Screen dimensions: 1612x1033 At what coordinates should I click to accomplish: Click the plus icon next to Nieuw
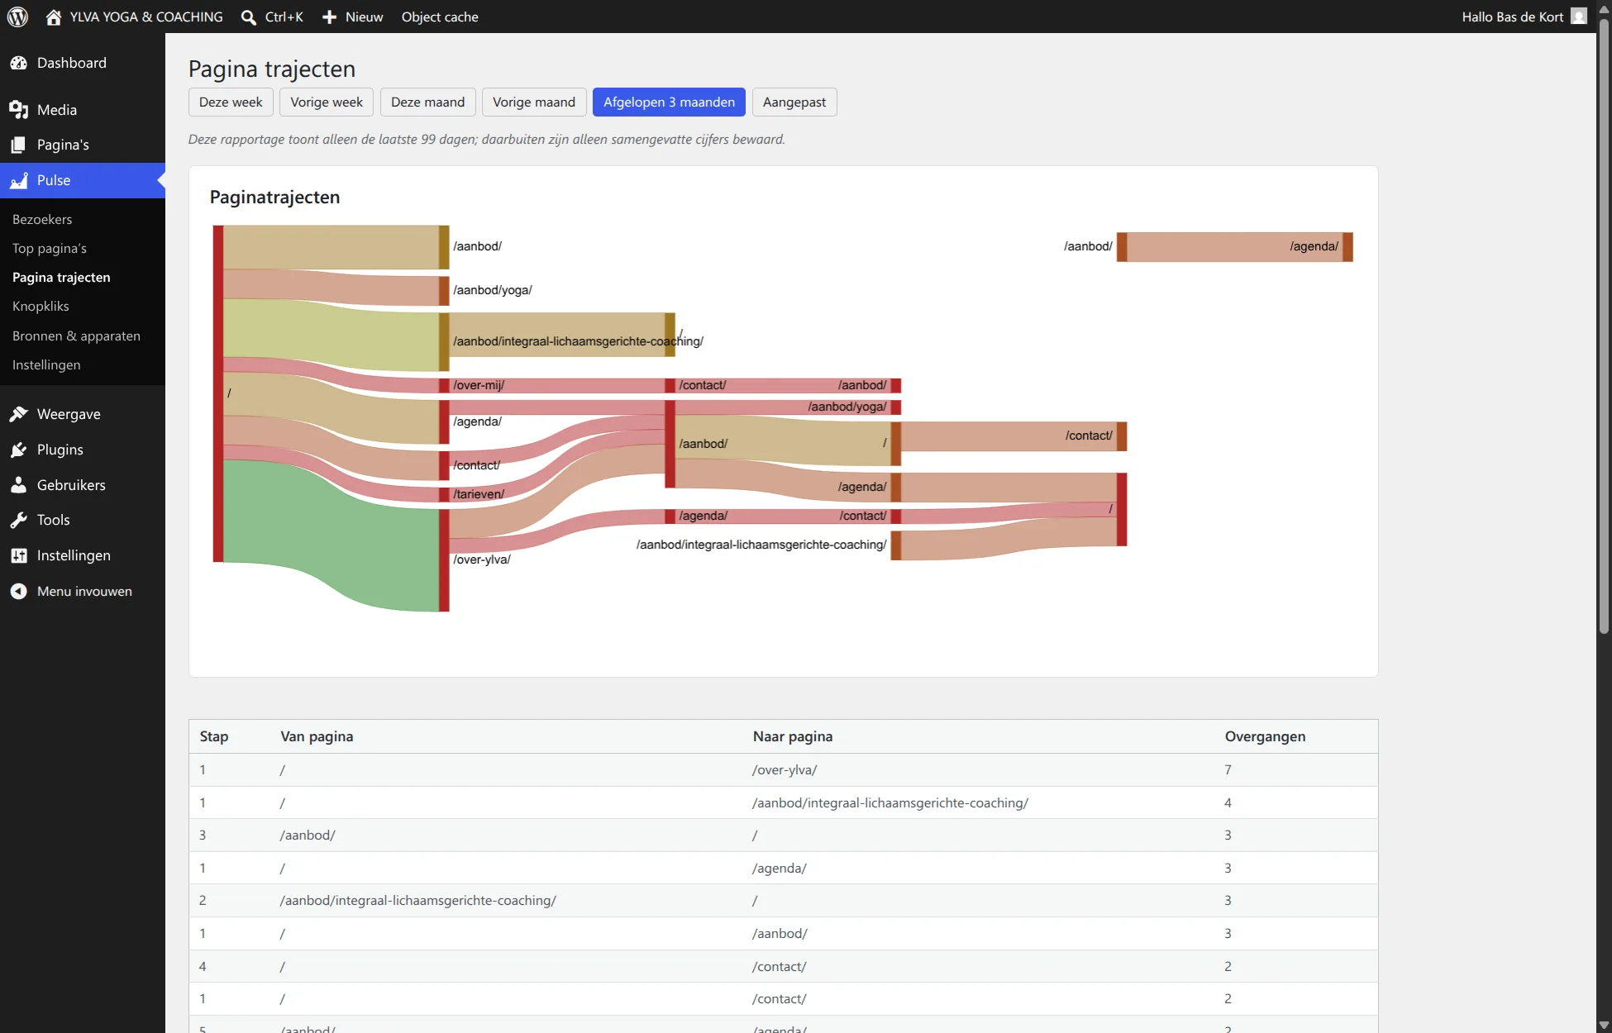pyautogui.click(x=329, y=17)
